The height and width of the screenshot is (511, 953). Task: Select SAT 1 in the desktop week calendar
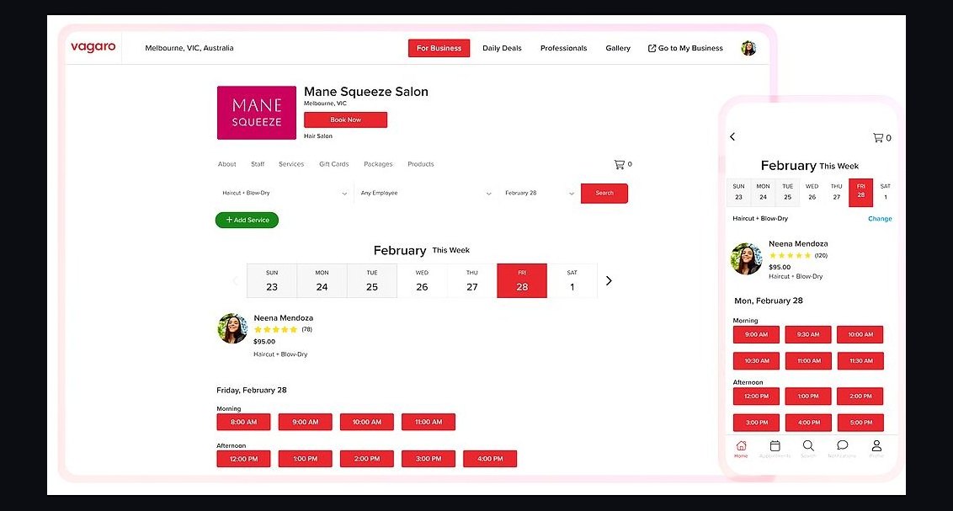(572, 280)
